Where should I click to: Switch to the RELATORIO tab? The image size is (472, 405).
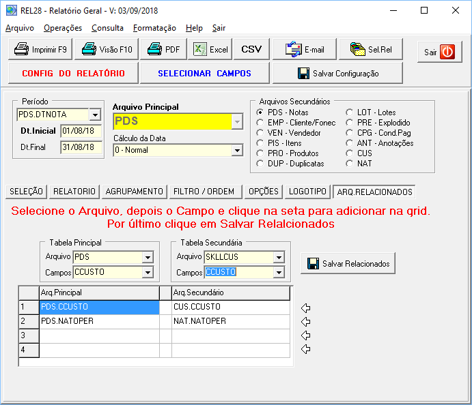click(x=74, y=192)
